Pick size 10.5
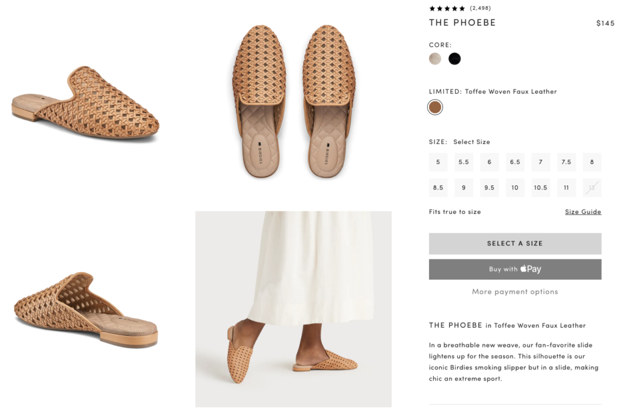 point(541,188)
